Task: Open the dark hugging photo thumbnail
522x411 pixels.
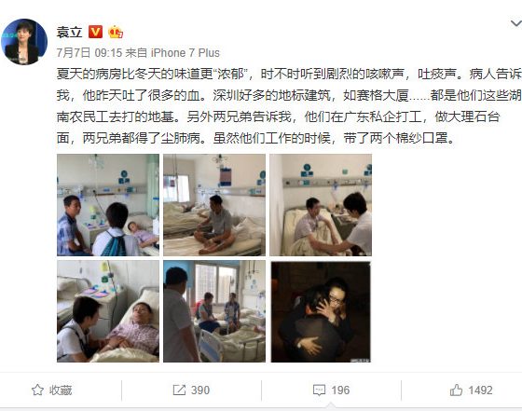Action: [321, 311]
